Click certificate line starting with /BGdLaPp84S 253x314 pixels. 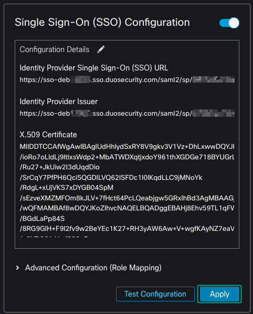[x=42, y=218]
